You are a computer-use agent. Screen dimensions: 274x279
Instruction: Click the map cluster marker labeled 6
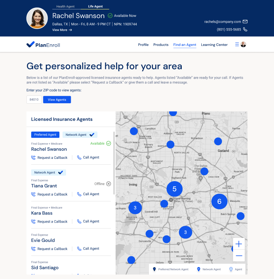pyautogui.click(x=219, y=202)
